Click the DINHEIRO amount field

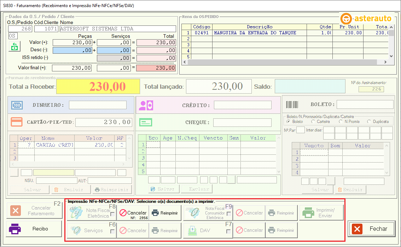[x=98, y=105]
